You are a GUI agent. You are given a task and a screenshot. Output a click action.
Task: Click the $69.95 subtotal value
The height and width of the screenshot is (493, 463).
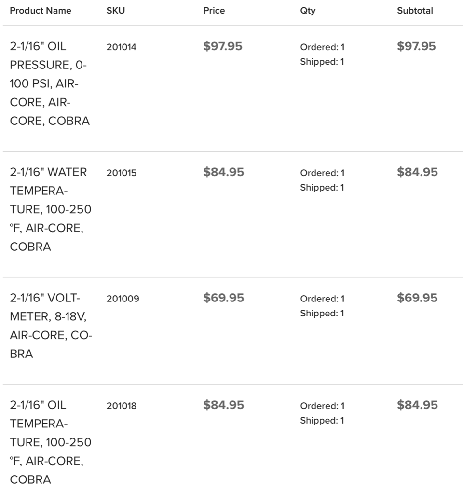[417, 298]
